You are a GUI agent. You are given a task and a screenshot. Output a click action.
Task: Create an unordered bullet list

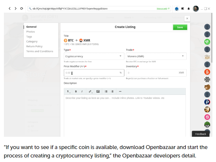[x=106, y=91]
